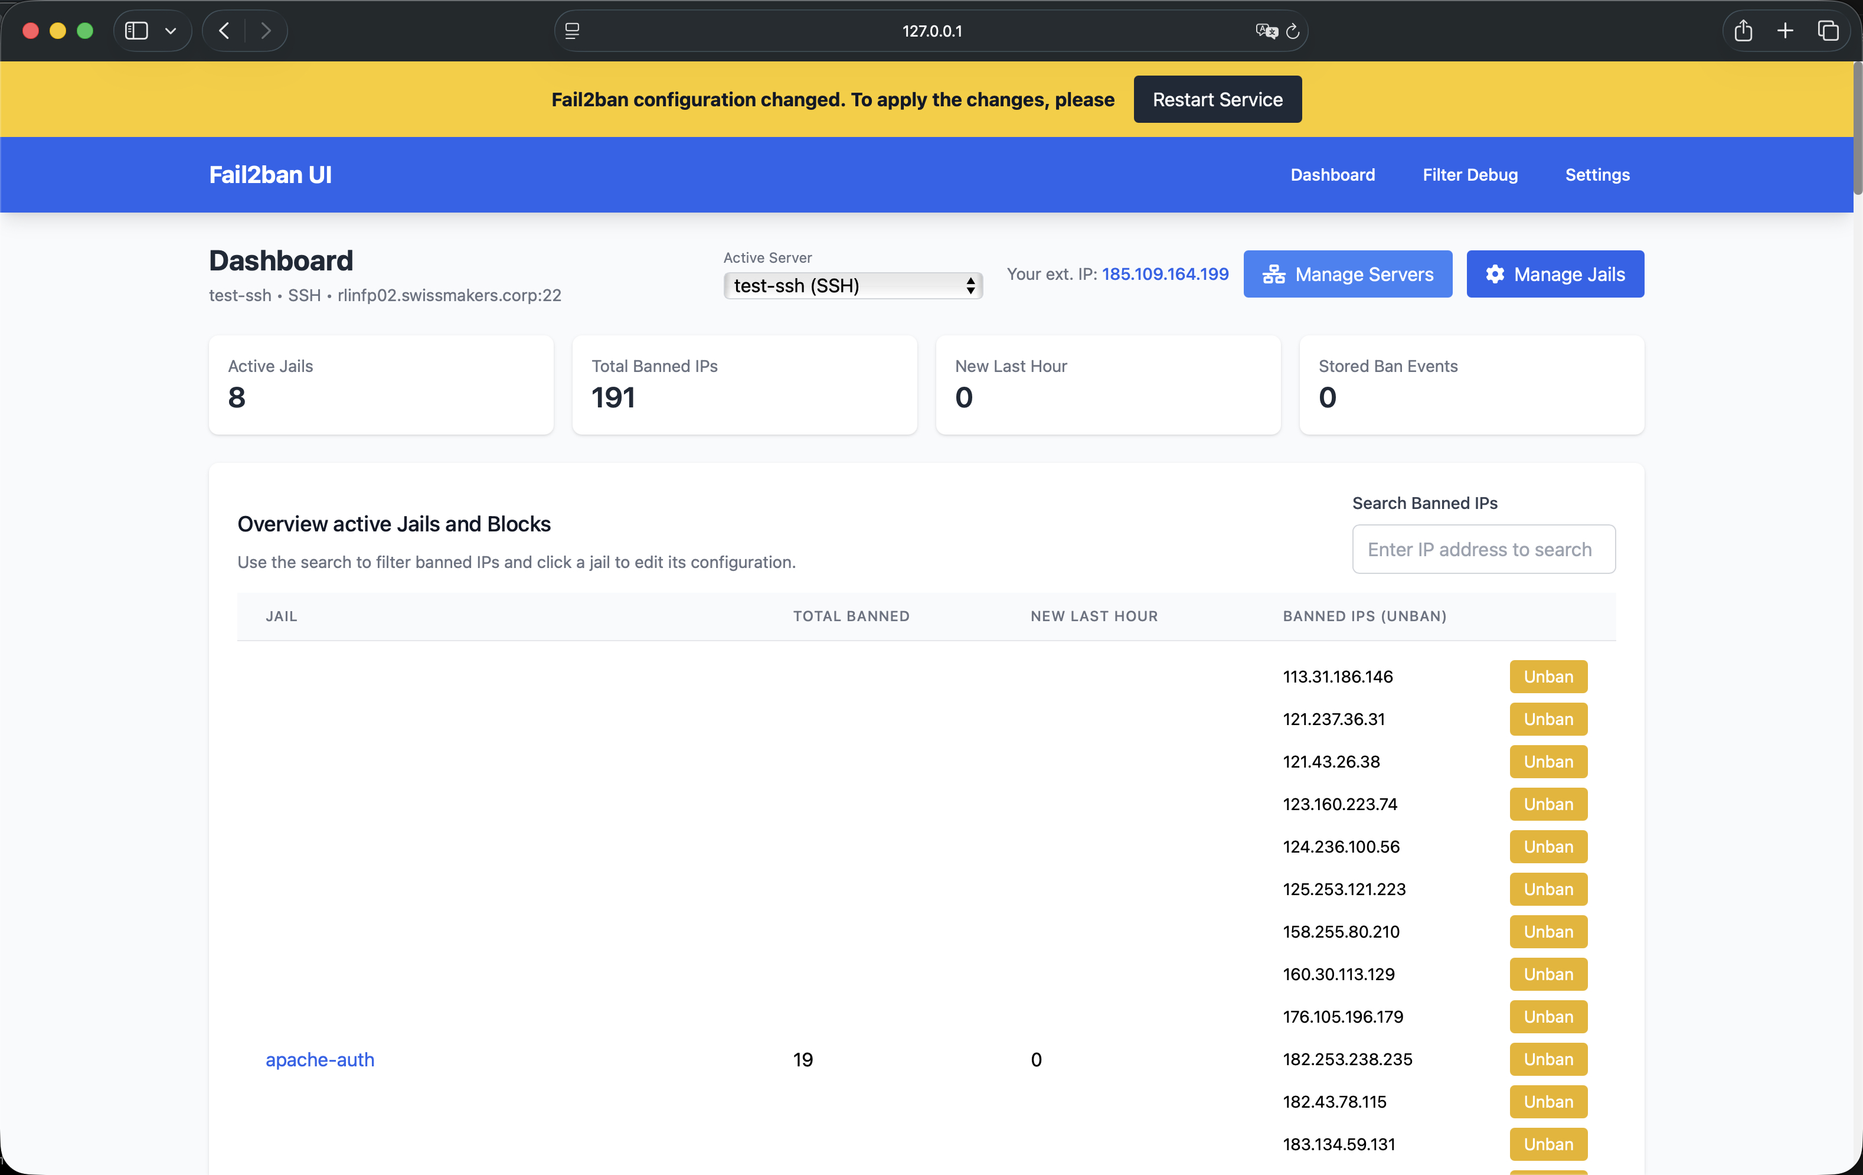Open the Settings nav item
Screen dimensions: 1863x1175
click(x=1597, y=175)
